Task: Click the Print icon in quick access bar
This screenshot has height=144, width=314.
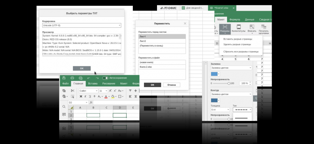Action: coord(72,78)
